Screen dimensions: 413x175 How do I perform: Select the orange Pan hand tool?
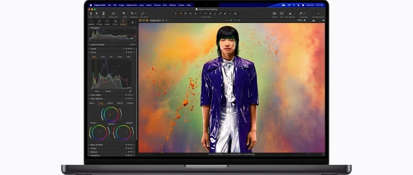tap(181, 13)
